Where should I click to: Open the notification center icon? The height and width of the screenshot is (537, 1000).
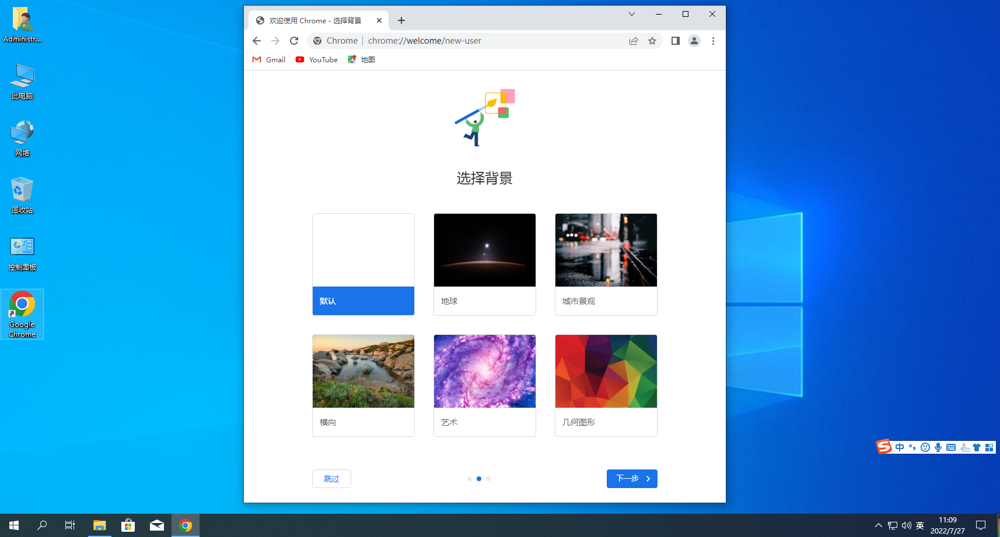(x=981, y=525)
